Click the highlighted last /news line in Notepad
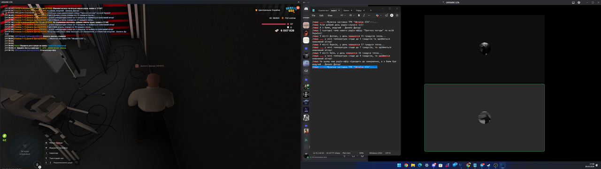The image size is (601, 169). (x=345, y=67)
